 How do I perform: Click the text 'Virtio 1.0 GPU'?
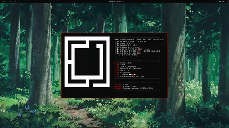pos(126,43)
